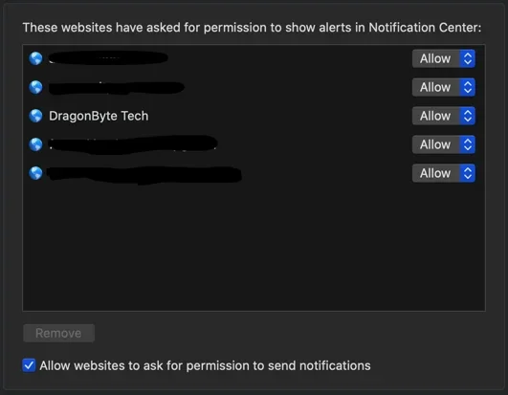Click the globe icon of the first website

pos(35,58)
